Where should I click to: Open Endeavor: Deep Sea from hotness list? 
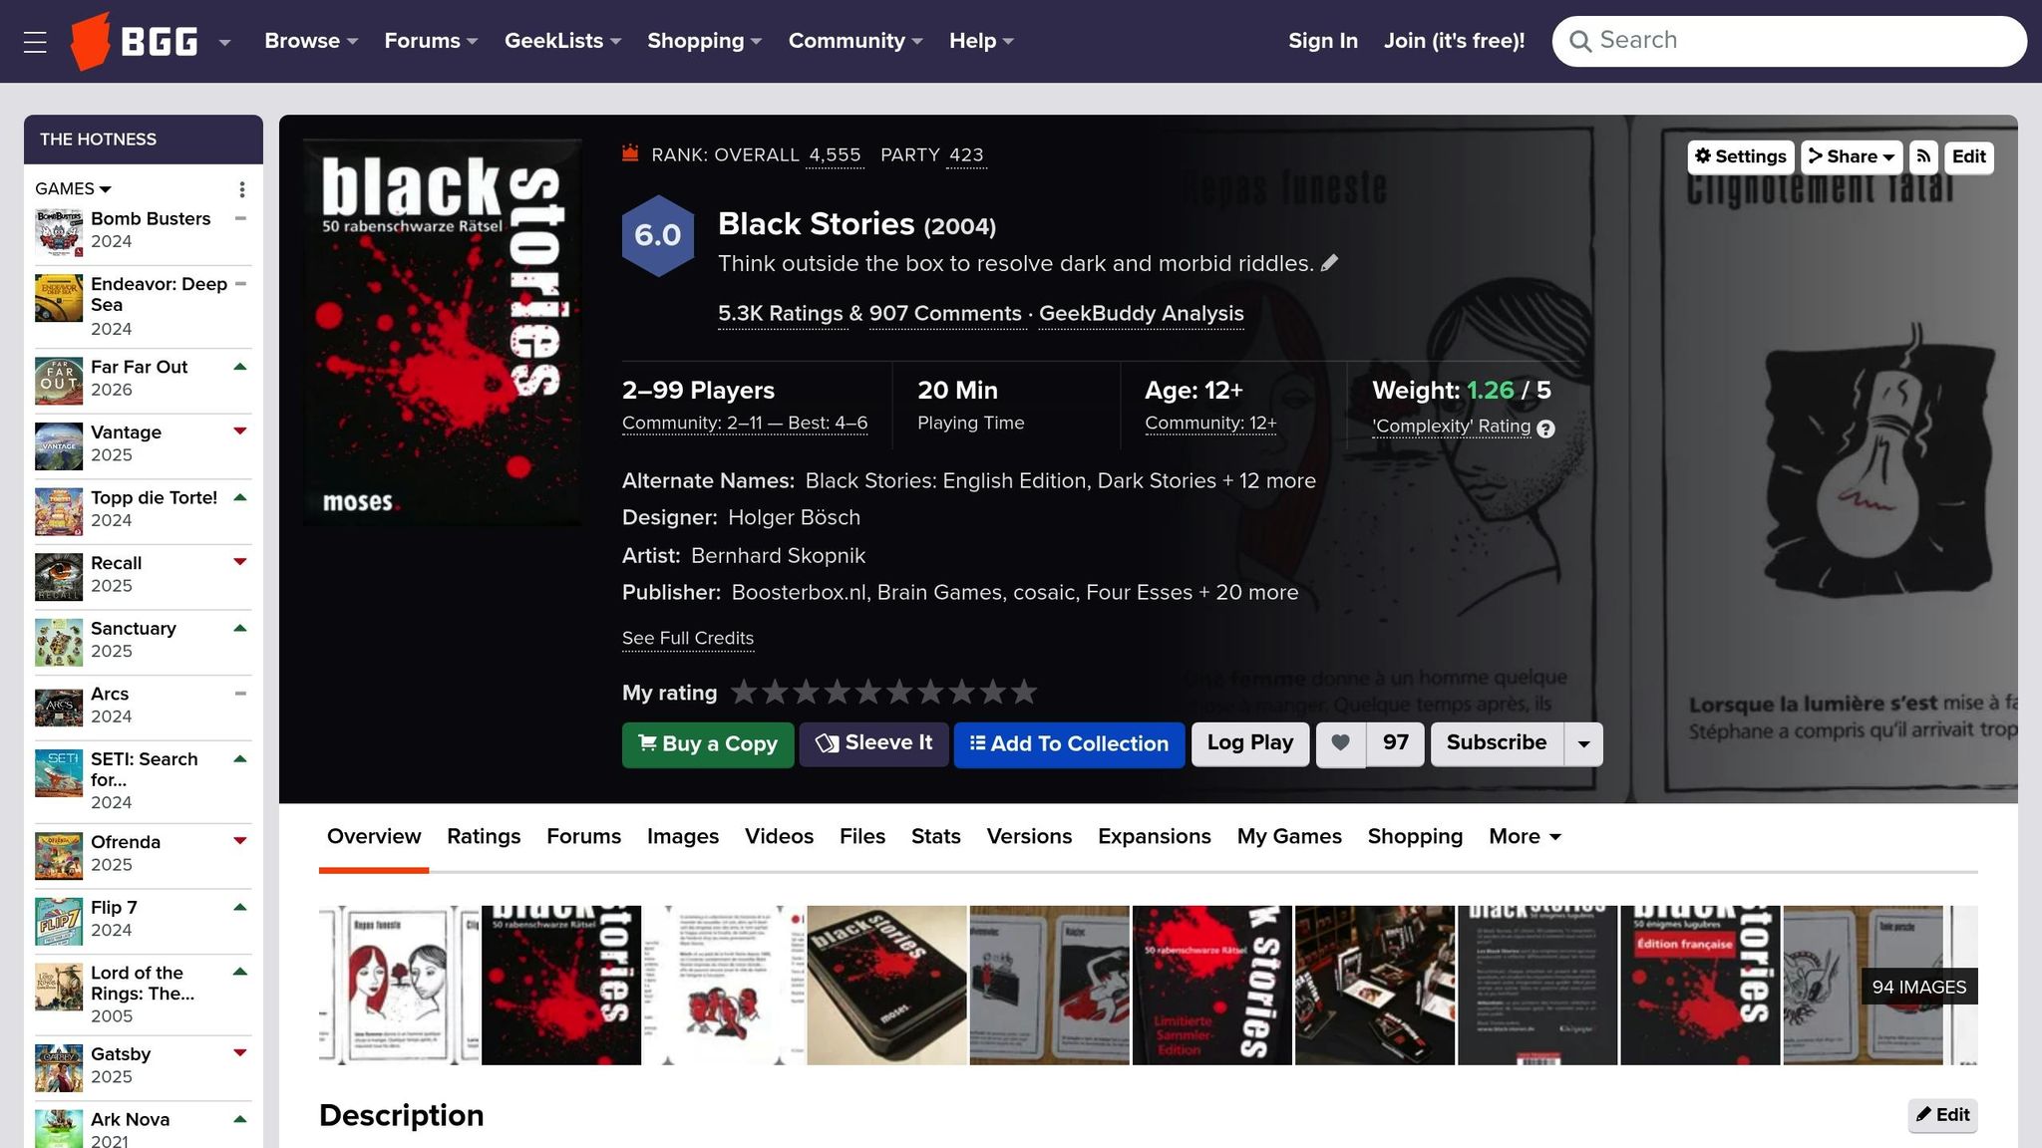click(x=159, y=294)
